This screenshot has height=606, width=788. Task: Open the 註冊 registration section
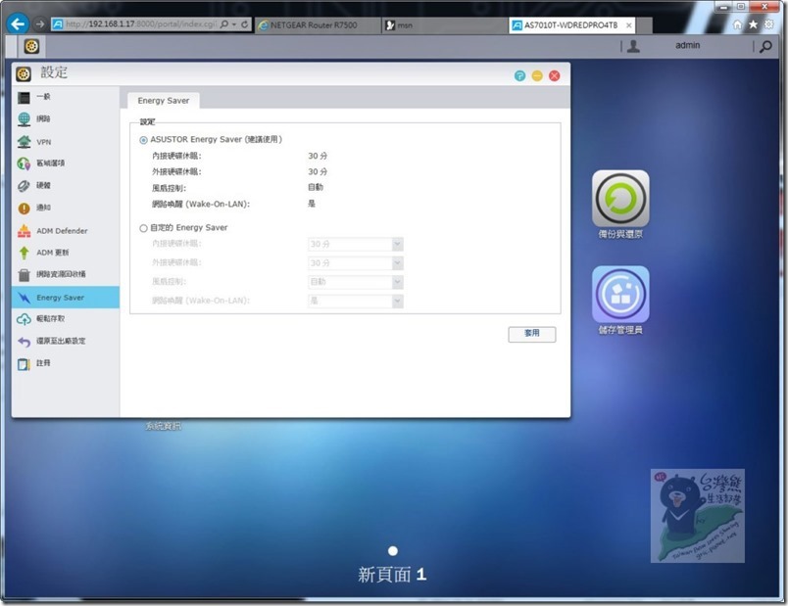tap(66, 363)
